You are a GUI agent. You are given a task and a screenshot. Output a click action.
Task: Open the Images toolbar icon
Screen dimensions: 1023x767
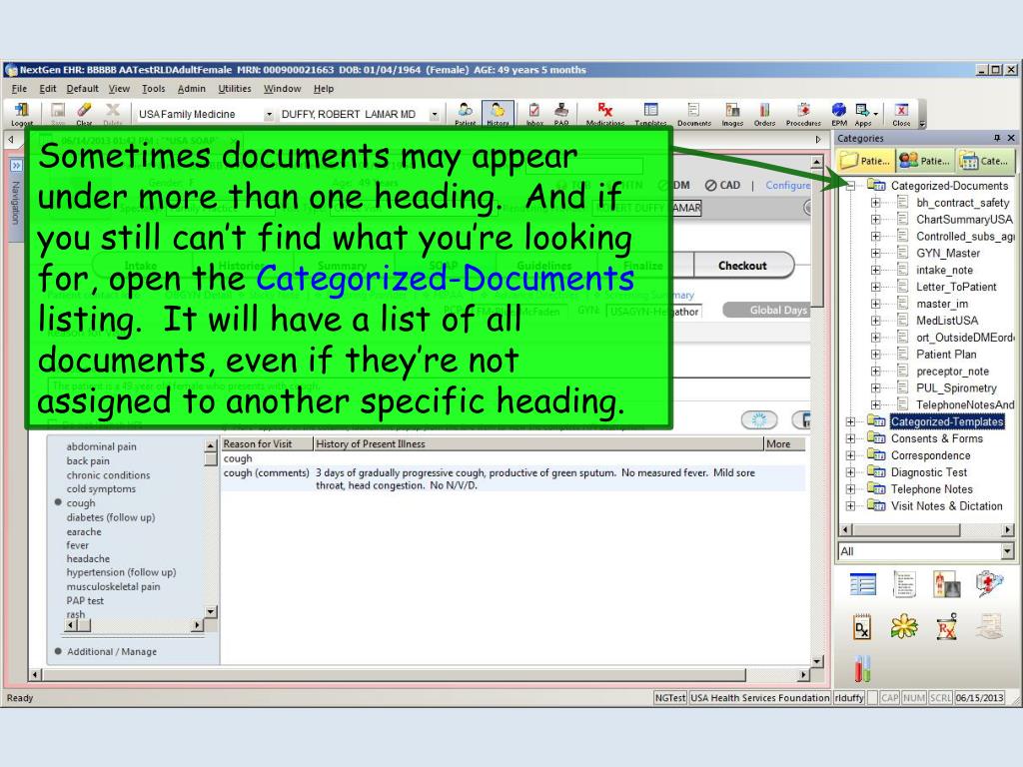pos(732,114)
